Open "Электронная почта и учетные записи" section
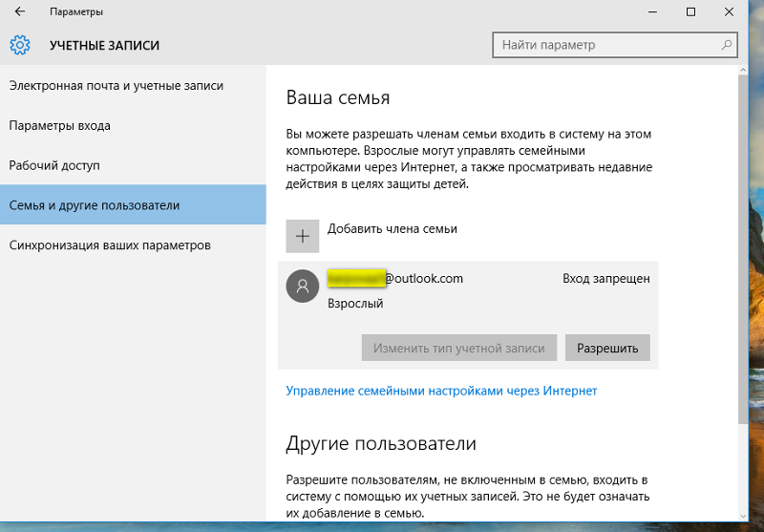Screen dimensions: 764x532 133,86
